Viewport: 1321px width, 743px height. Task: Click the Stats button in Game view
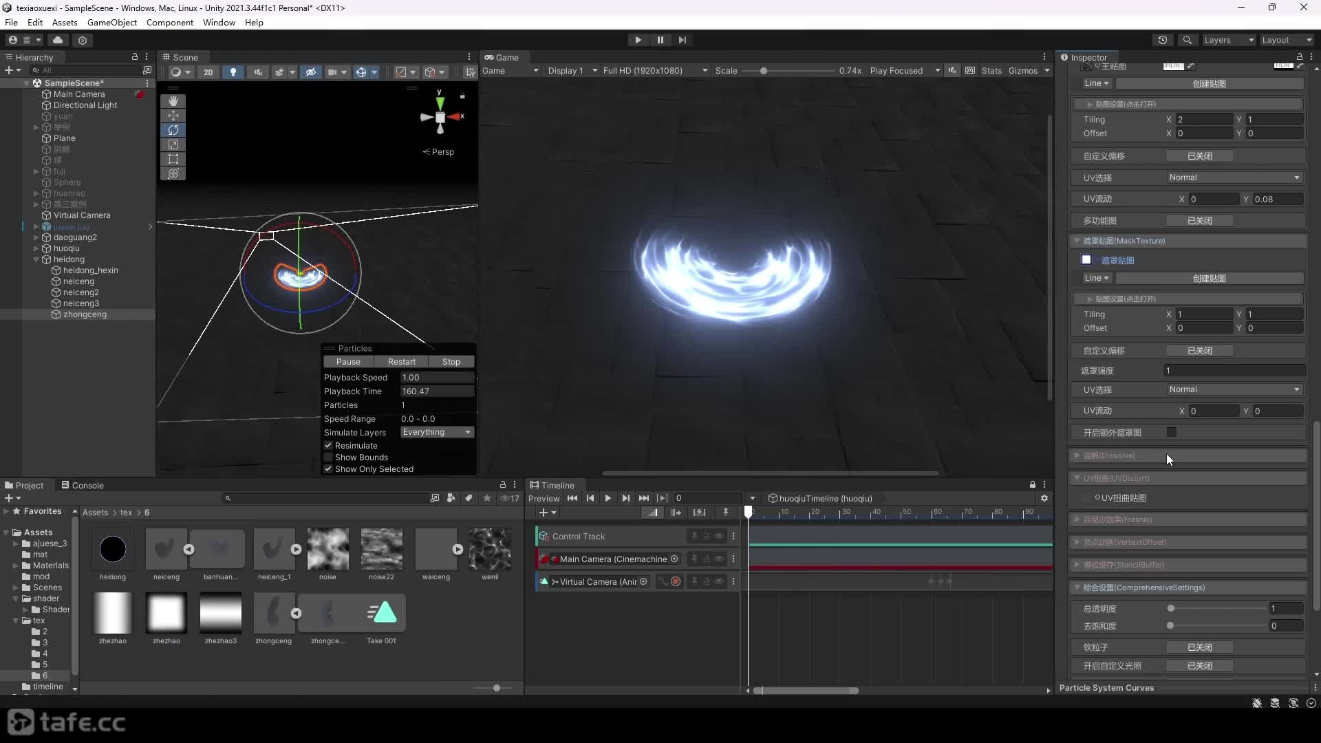tap(991, 71)
